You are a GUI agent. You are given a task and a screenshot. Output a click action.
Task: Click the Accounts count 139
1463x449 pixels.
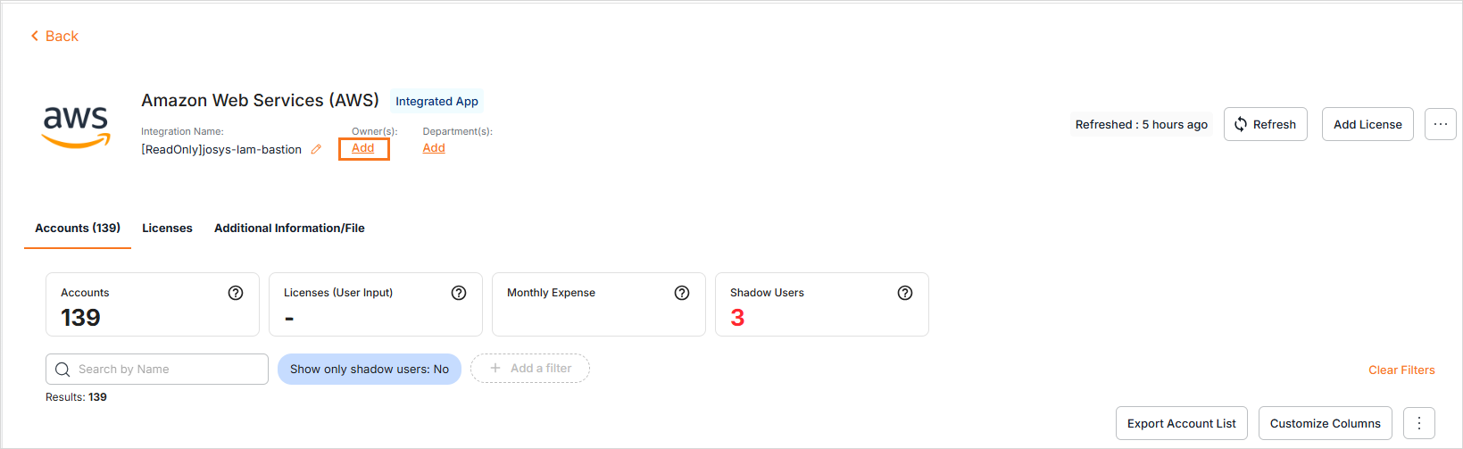[x=80, y=318]
